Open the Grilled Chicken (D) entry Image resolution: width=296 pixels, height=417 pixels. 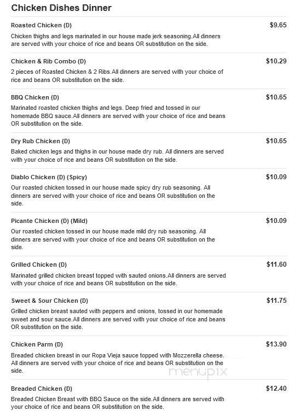point(39,265)
